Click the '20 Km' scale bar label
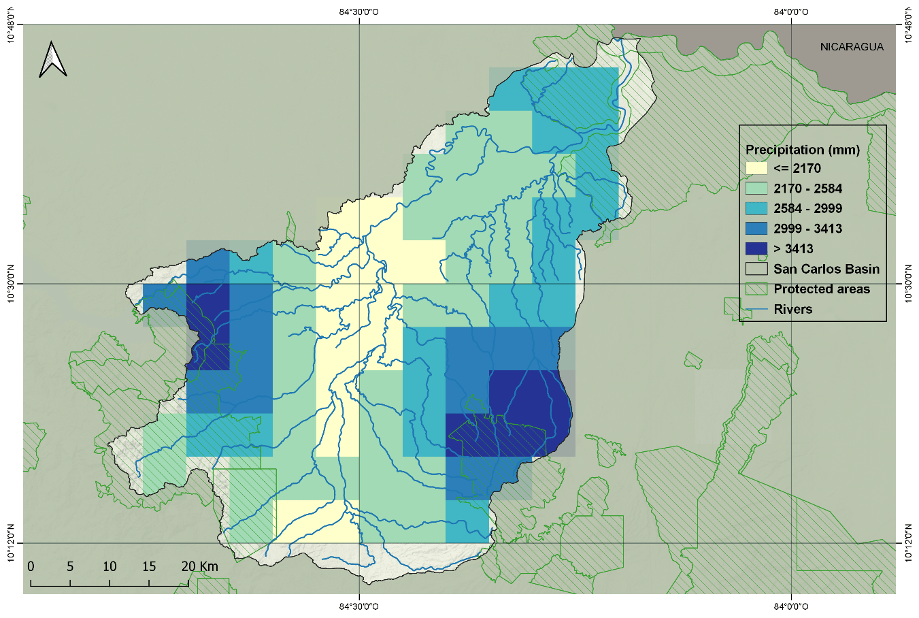The height and width of the screenshot is (618, 919). (200, 566)
